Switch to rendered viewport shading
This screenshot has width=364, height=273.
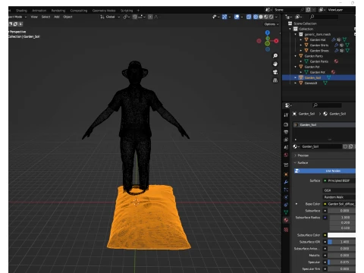click(x=271, y=17)
